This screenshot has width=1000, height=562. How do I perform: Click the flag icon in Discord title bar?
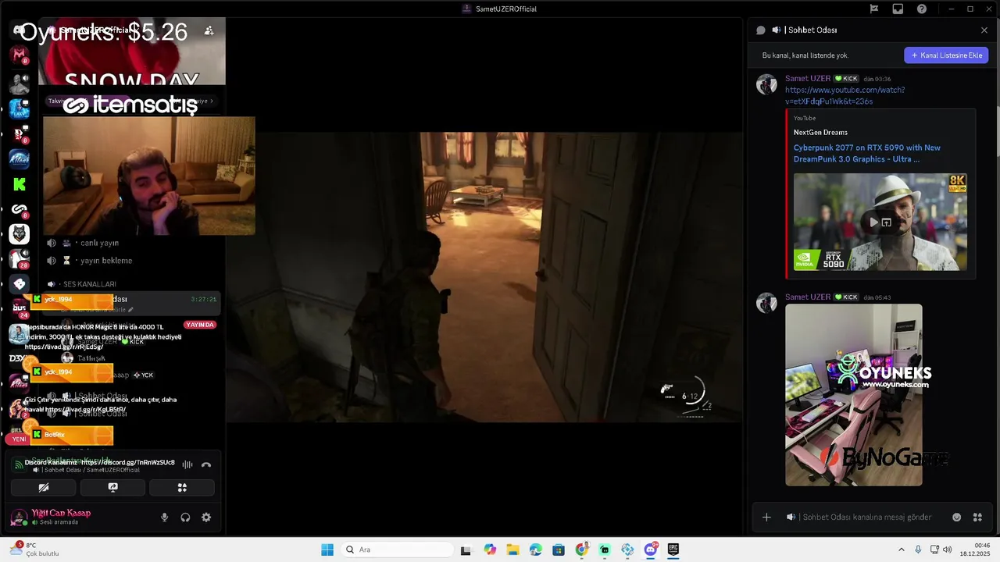coord(874,9)
